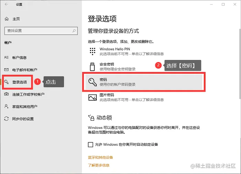Click the picture icon for 图片密码
Screen dimensions: 241x174
point(93,97)
